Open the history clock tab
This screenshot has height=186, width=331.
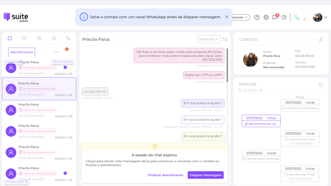click(x=24, y=38)
